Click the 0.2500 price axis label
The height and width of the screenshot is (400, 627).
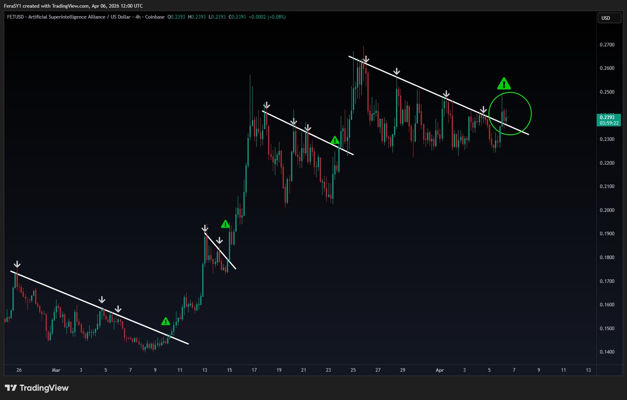click(x=607, y=92)
